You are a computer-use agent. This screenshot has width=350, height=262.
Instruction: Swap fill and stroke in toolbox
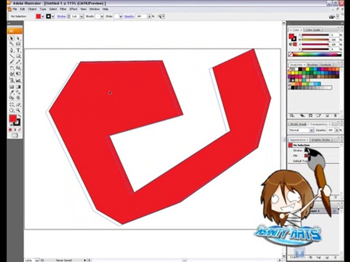point(19,116)
